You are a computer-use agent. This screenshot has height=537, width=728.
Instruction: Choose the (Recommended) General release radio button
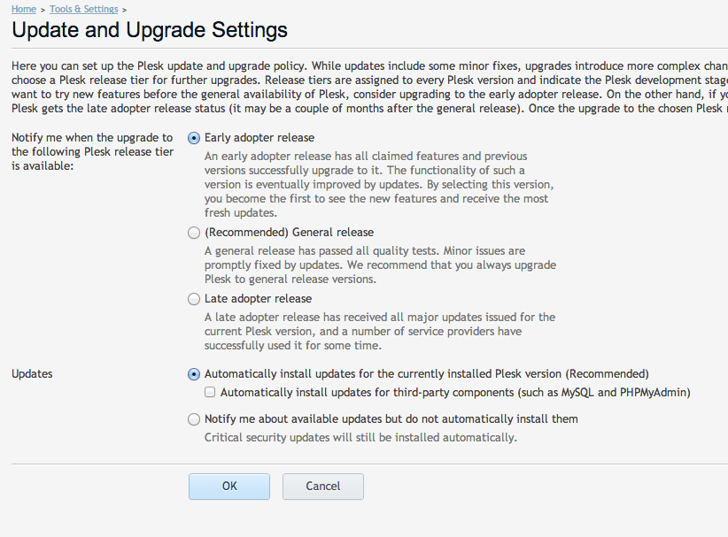click(194, 233)
